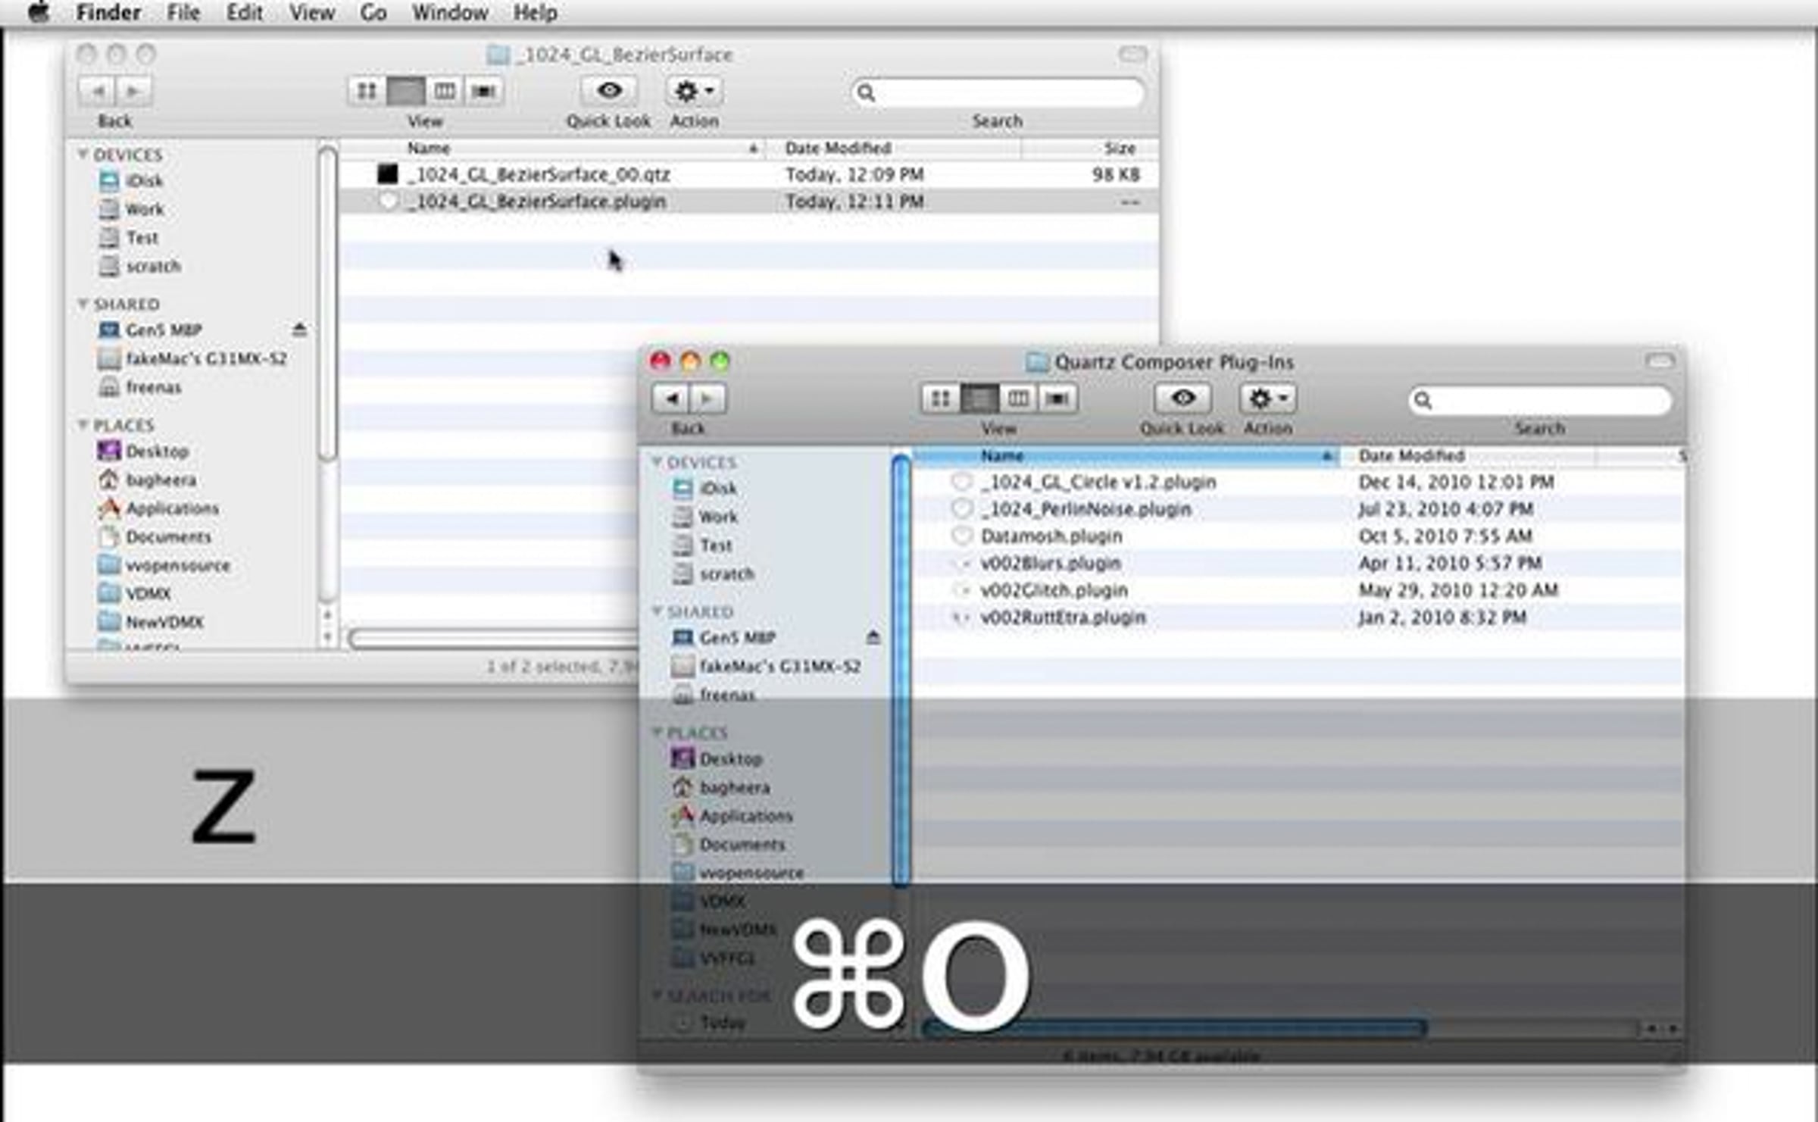Switch _1024_GL_BezierSurface window to column view
Image resolution: width=1818 pixels, height=1122 pixels.
(445, 91)
